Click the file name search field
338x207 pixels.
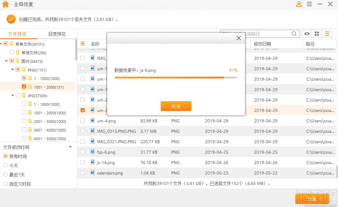(255, 34)
